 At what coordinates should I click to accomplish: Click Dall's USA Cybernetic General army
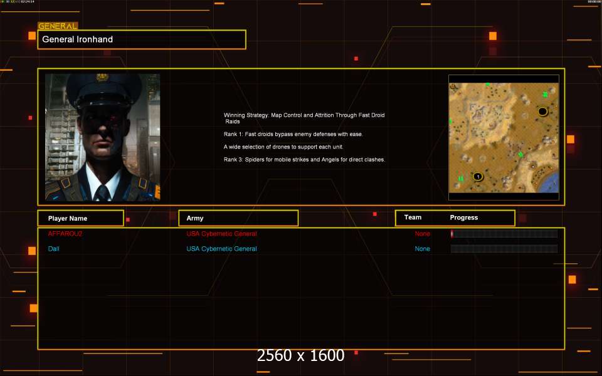221,249
